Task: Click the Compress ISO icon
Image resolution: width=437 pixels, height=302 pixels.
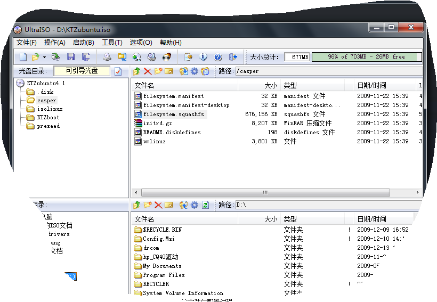Action: click(152, 57)
